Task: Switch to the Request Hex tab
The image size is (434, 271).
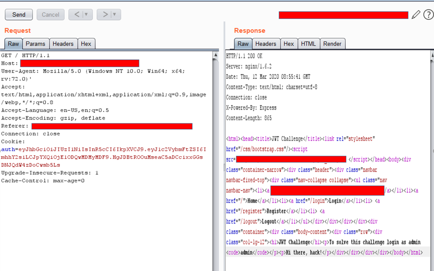Action: click(x=86, y=44)
